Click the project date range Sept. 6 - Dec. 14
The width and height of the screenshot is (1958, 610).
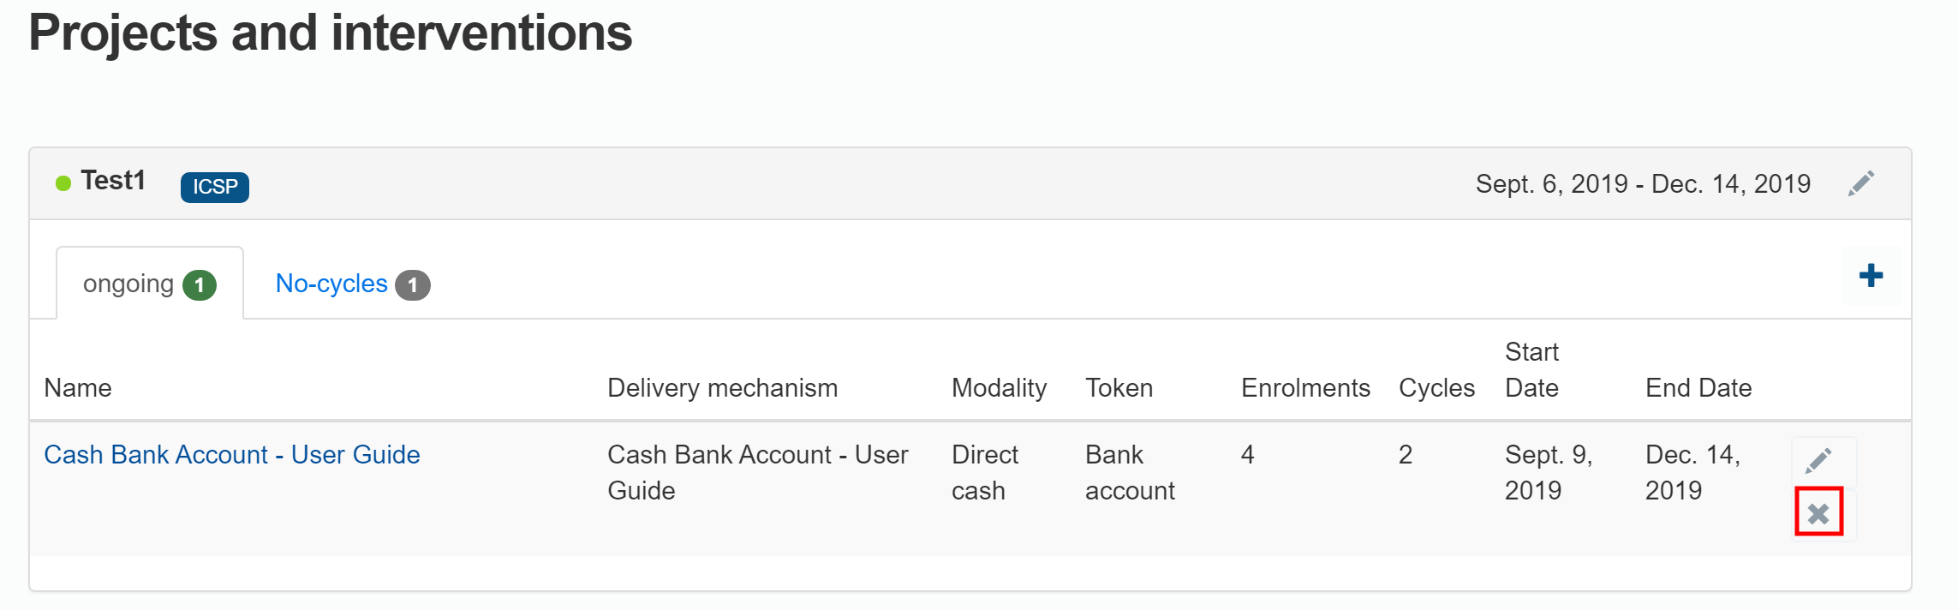tap(1643, 184)
